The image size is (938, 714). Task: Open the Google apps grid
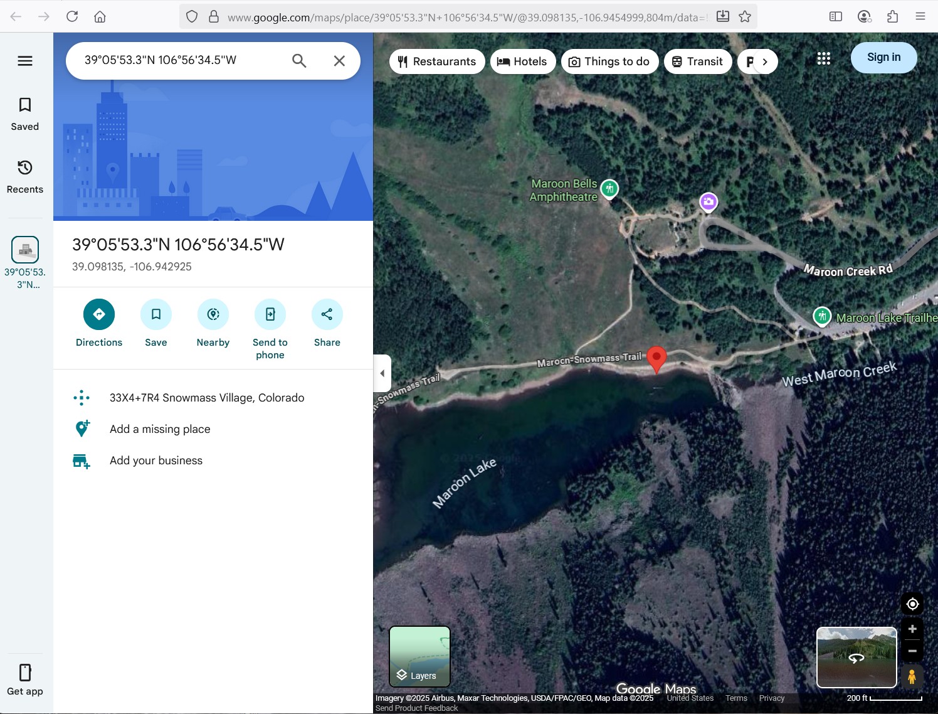click(824, 58)
